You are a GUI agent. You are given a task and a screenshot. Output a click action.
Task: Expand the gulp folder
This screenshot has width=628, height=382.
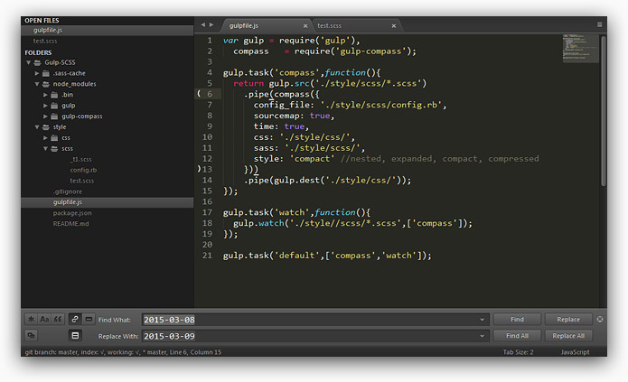pyautogui.click(x=45, y=106)
